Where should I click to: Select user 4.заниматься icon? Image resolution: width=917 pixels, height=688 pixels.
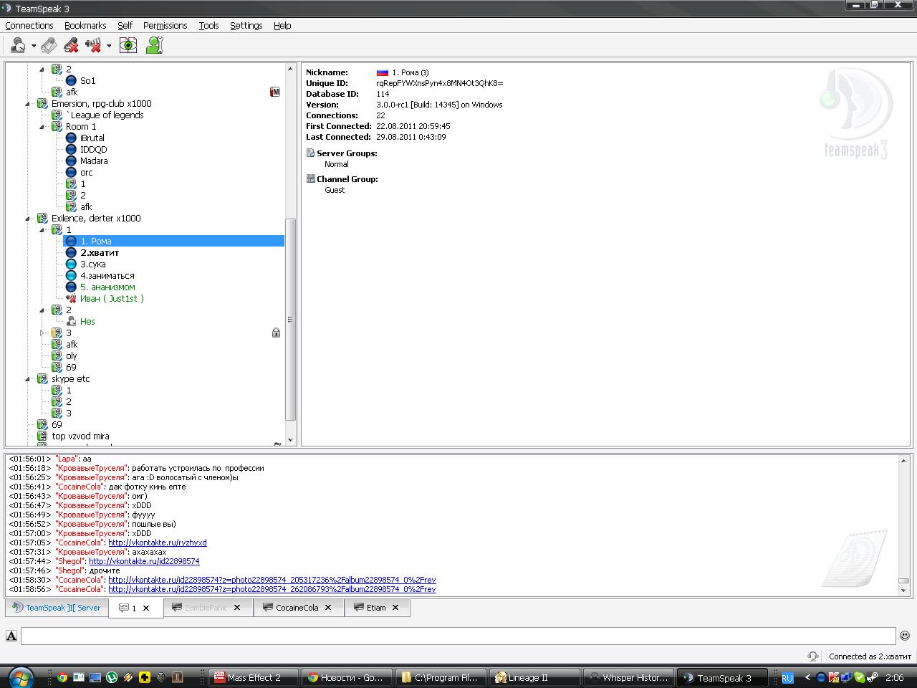[71, 276]
